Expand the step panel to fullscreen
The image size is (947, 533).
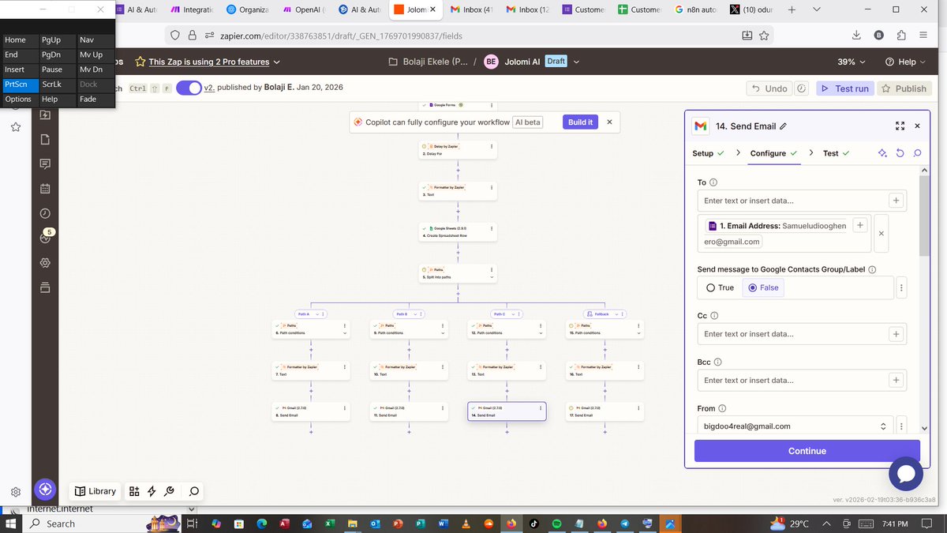pyautogui.click(x=900, y=126)
